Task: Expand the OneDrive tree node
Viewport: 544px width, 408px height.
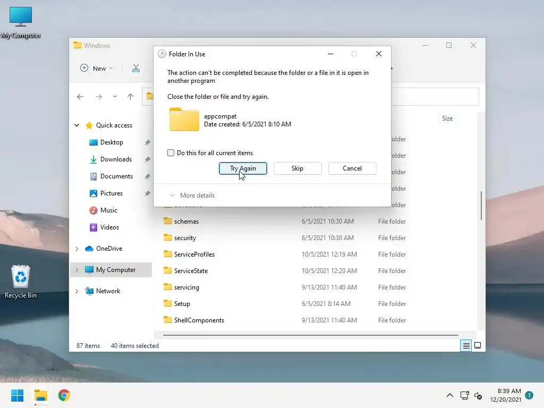Action: (77, 249)
